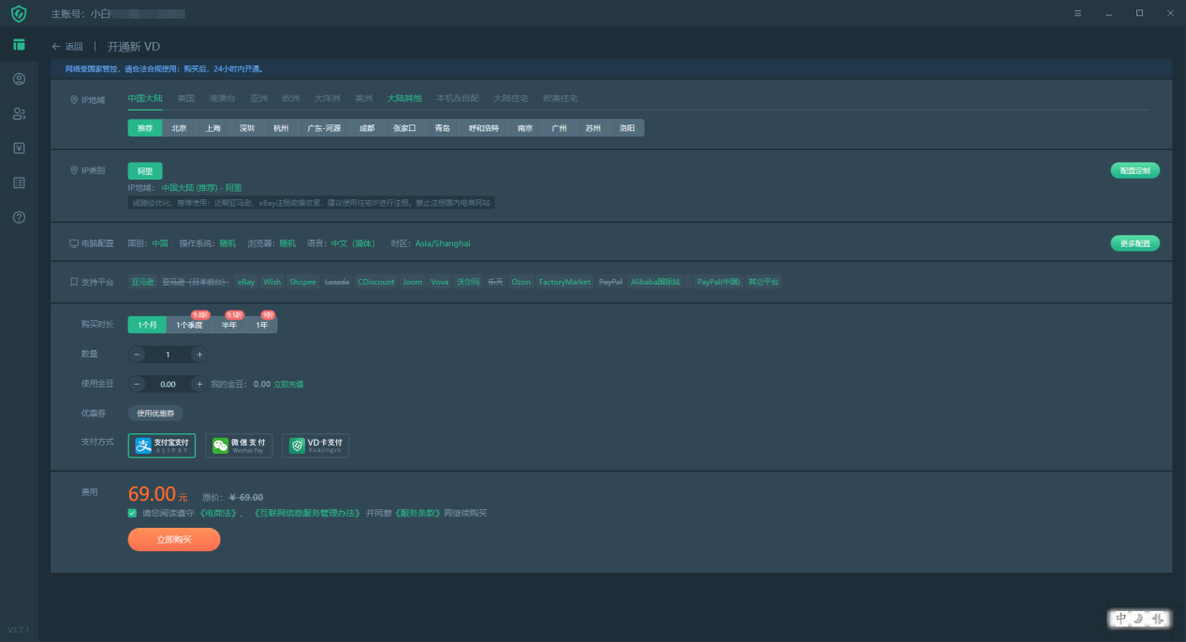Open the dashboard layout icon in the sidebar
The height and width of the screenshot is (642, 1186).
tap(19, 45)
